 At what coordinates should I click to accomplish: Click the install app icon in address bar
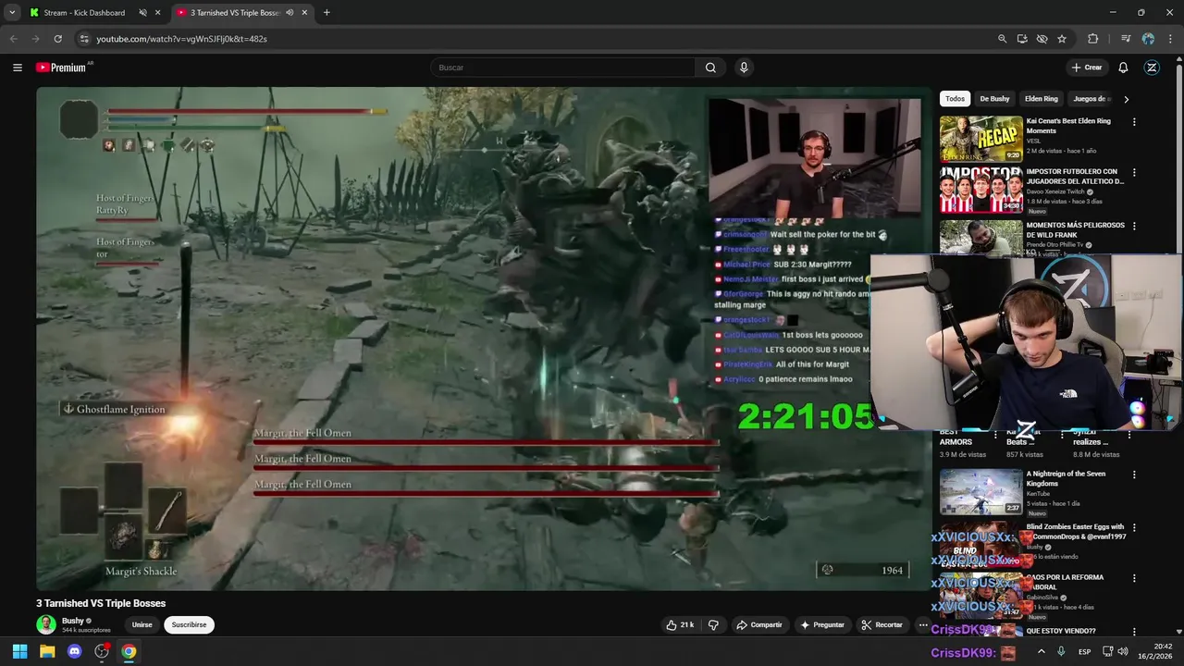pyautogui.click(x=1022, y=39)
